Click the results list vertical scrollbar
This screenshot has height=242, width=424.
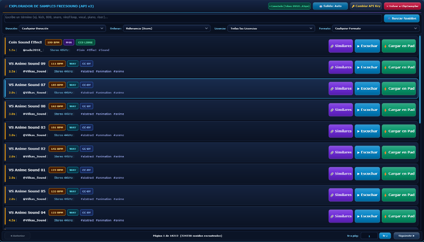420,80
